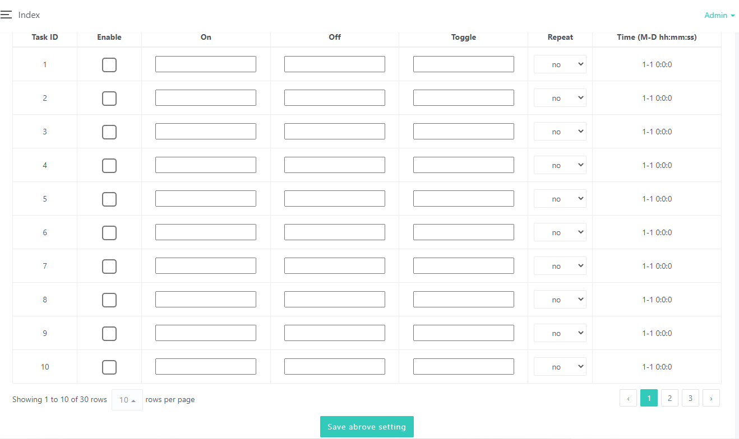Click the Time value for Task 4
The height and width of the screenshot is (439, 739).
[657, 165]
